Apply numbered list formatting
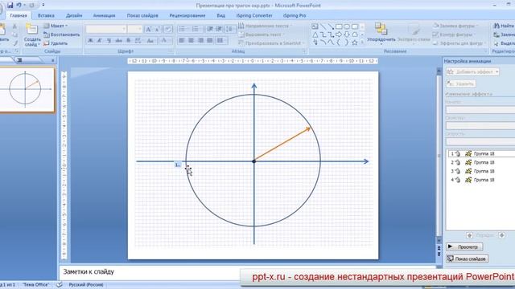 click(196, 29)
